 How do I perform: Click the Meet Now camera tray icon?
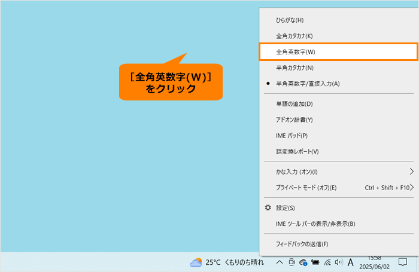[x=292, y=262]
